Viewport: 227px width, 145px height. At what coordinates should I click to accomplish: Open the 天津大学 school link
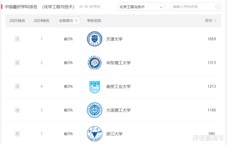[114, 39]
